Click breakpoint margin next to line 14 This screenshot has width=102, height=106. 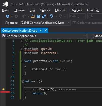point(4,93)
